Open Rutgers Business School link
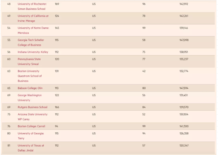 click(x=32, y=107)
